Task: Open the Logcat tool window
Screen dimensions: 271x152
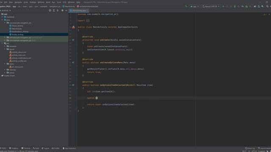Action: coord(45,148)
